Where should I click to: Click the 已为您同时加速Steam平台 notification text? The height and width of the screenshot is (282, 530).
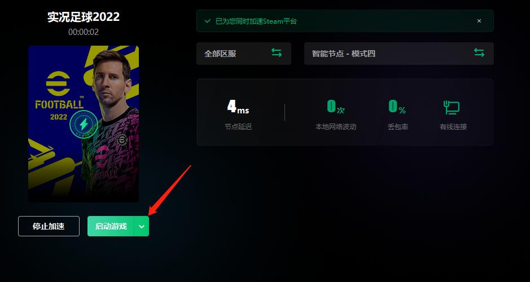coord(256,21)
